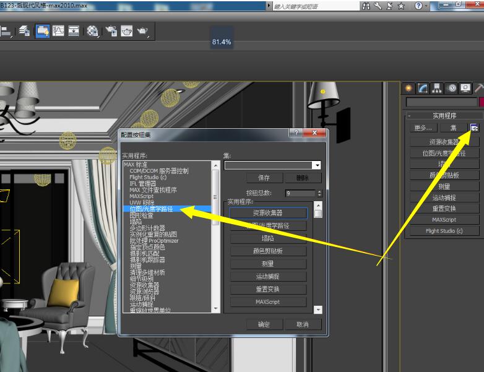Image resolution: width=484 pixels, height=372 pixels.
Task: Click the 颜色剪贴板 button in command panel
Action: point(444,175)
